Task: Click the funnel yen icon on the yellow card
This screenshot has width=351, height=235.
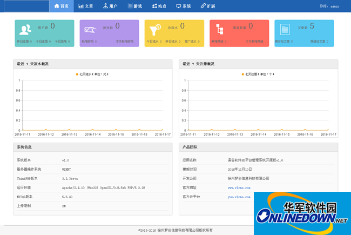Action: click(x=155, y=30)
